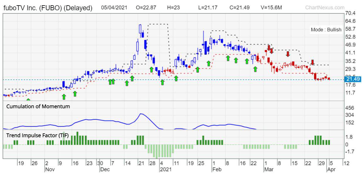Click the Cumulation of Momentum panel label
362x174 pixels.
click(38, 106)
